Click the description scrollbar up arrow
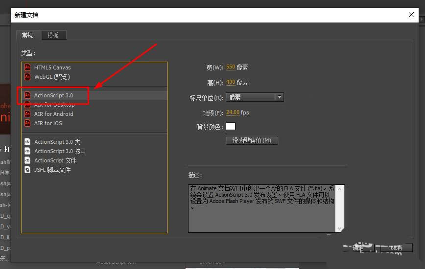Viewport: 425px width, 269px height. (x=340, y=189)
